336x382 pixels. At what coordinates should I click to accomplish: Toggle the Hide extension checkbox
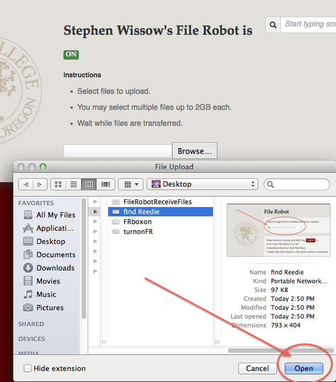(28, 368)
